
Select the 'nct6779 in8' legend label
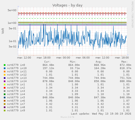[16, 107]
